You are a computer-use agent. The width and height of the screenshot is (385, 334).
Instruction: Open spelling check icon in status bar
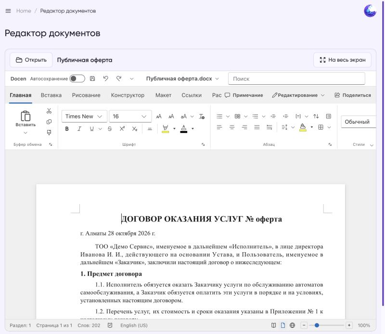pos(110,325)
